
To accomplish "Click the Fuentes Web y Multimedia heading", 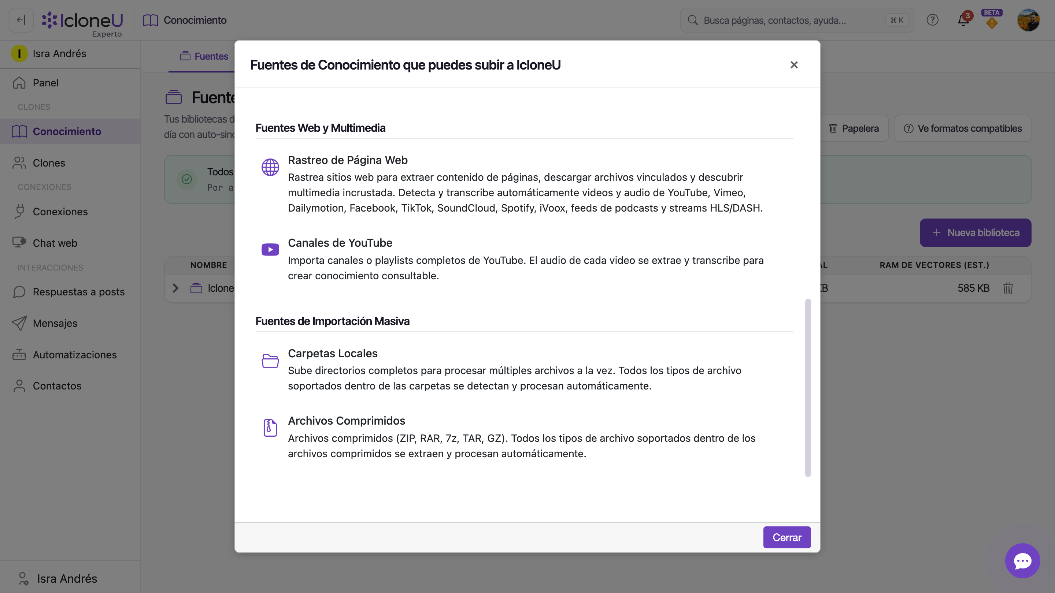I will coord(320,128).
